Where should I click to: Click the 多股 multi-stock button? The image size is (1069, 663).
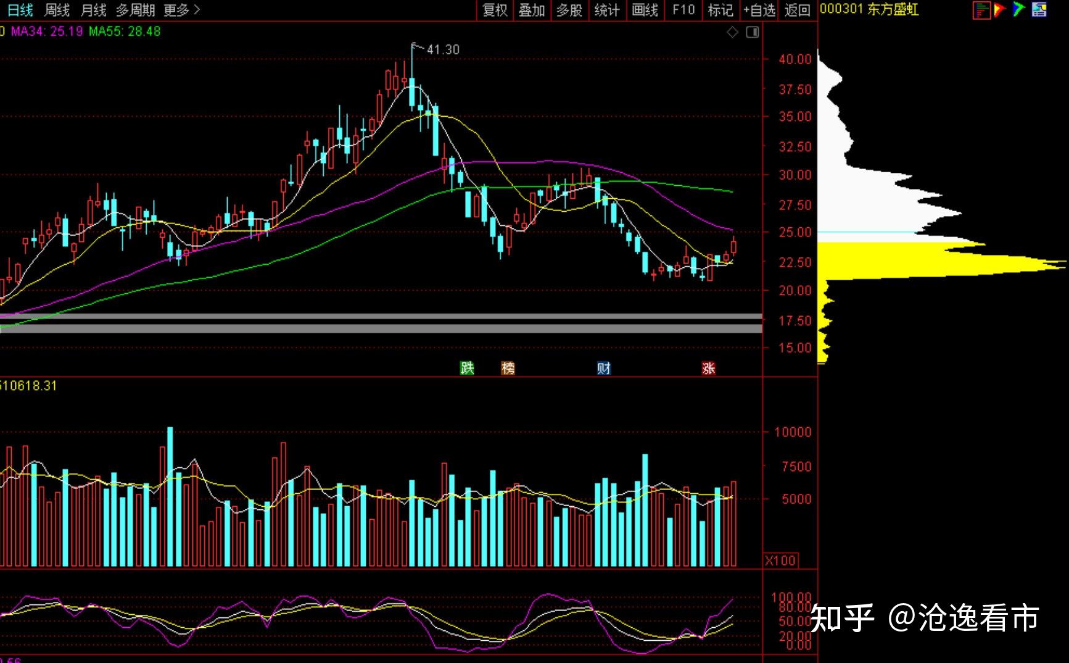tap(569, 10)
